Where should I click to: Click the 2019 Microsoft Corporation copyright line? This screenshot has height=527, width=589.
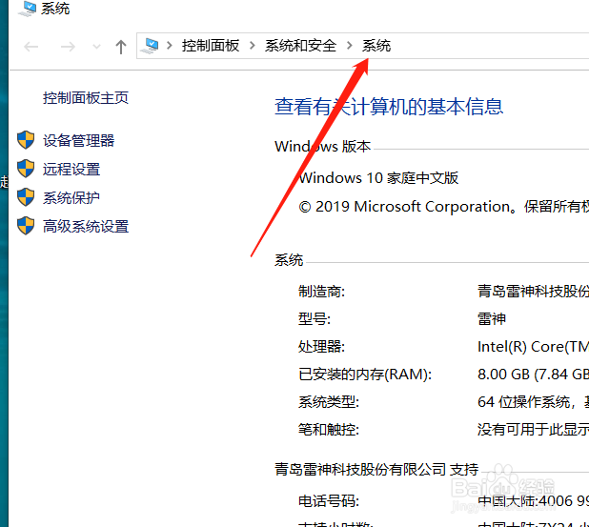pos(443,207)
